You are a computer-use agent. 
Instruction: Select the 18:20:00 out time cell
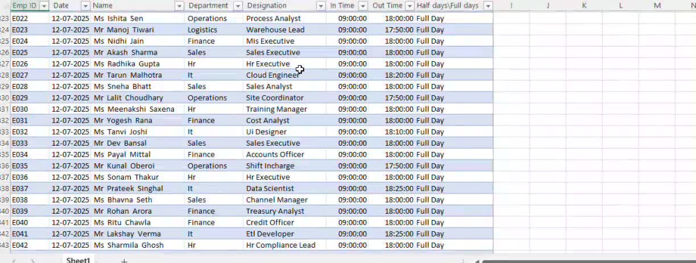(x=392, y=75)
